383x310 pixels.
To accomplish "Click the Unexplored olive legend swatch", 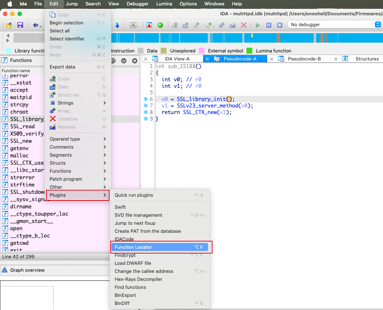I will [164, 51].
